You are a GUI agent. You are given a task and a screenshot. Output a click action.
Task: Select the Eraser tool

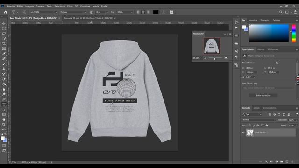tap(4, 79)
